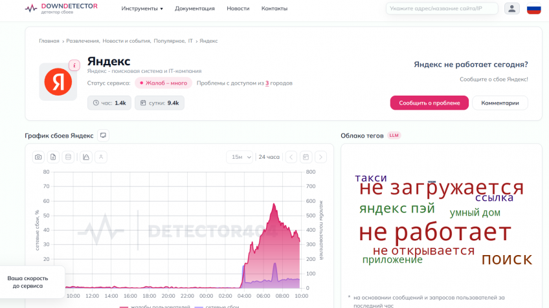Toggle сетевые сбои legend series
The image size is (549, 308).
pos(217,306)
